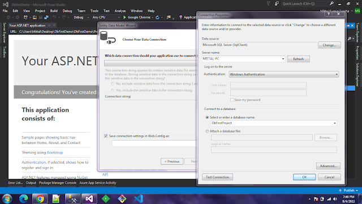Open the Tools menu
Viewport: 362px width, 204px height.
(94, 11)
